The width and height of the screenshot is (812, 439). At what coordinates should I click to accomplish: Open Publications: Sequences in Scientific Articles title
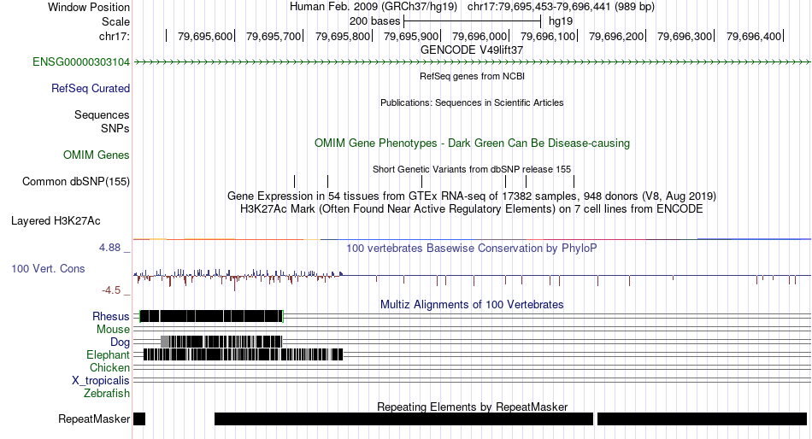pyautogui.click(x=472, y=102)
